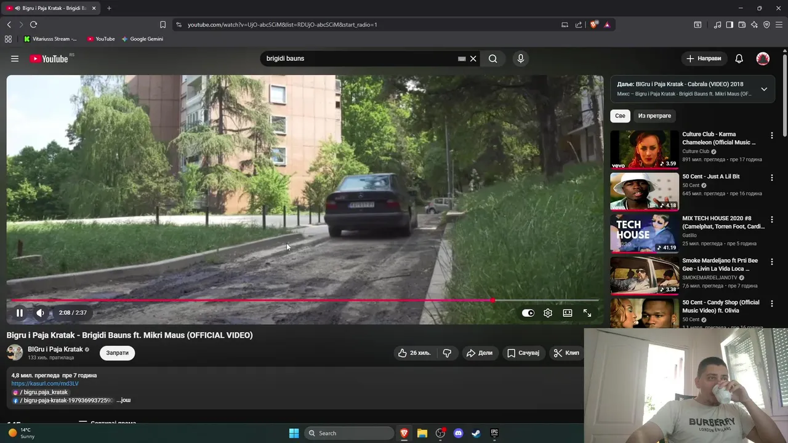Create a clip with Клип
788x443 pixels.
566,353
